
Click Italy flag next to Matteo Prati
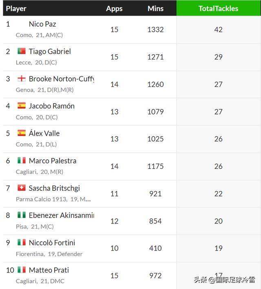coord(22,270)
